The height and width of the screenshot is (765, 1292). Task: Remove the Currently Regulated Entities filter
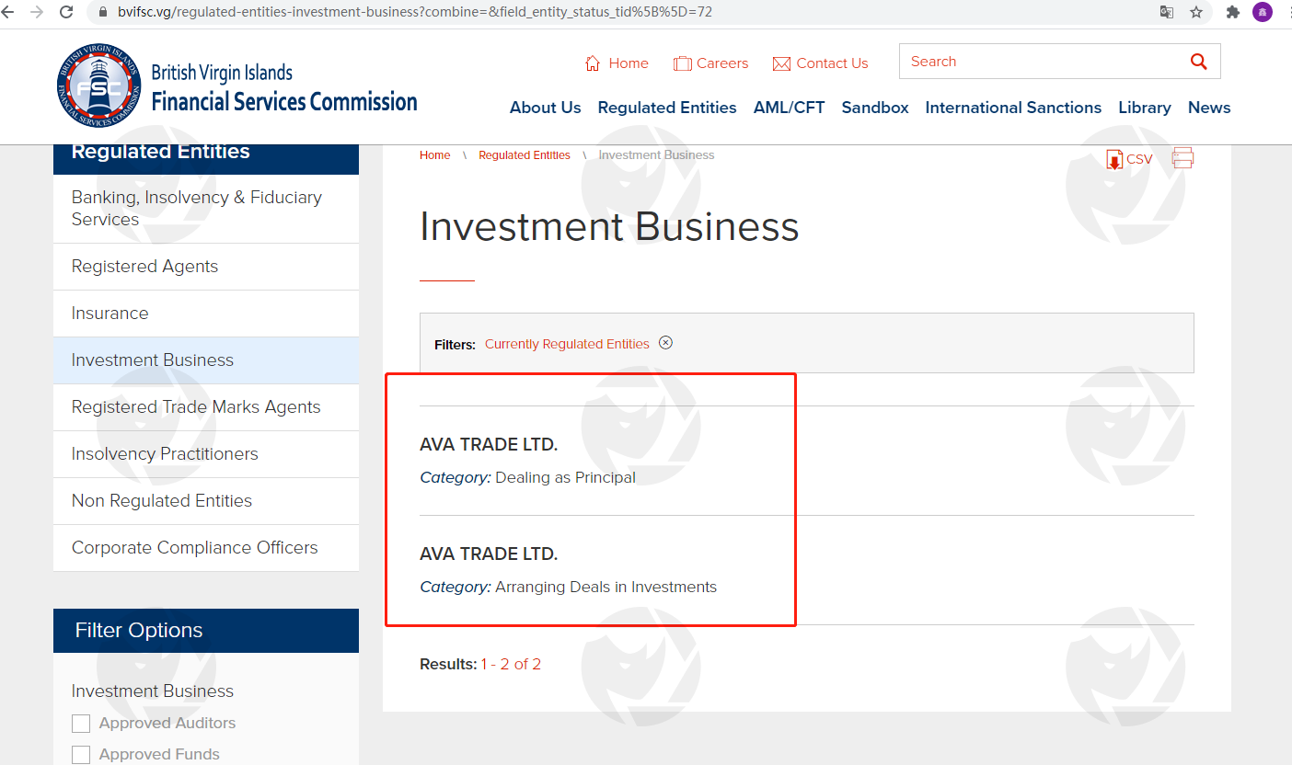pyautogui.click(x=665, y=343)
